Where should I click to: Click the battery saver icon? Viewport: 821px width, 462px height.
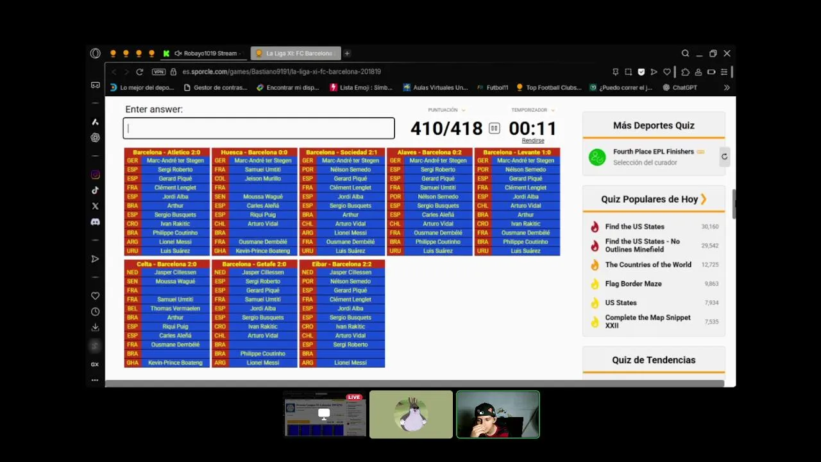click(x=711, y=72)
